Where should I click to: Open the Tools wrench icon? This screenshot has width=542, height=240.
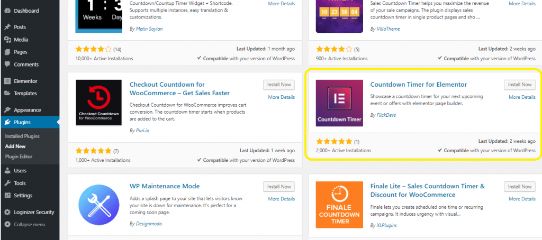click(7, 183)
